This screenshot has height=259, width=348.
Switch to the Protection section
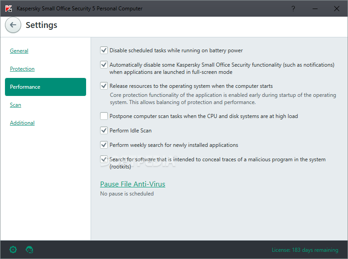(22, 69)
